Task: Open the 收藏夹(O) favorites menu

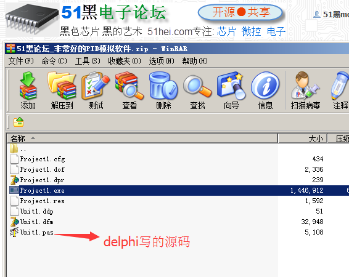Action: pyautogui.click(x=125, y=61)
